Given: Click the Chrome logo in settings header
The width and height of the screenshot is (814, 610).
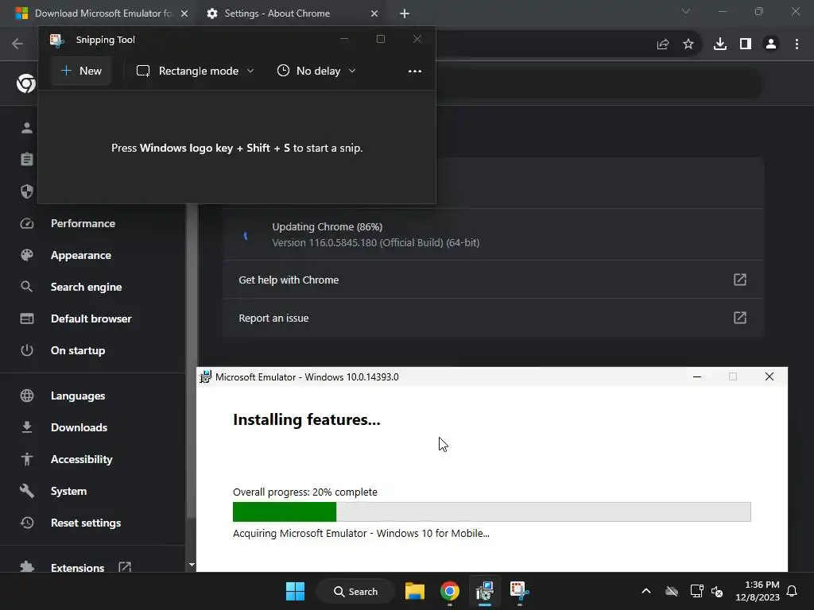Looking at the screenshot, I should click(x=26, y=83).
